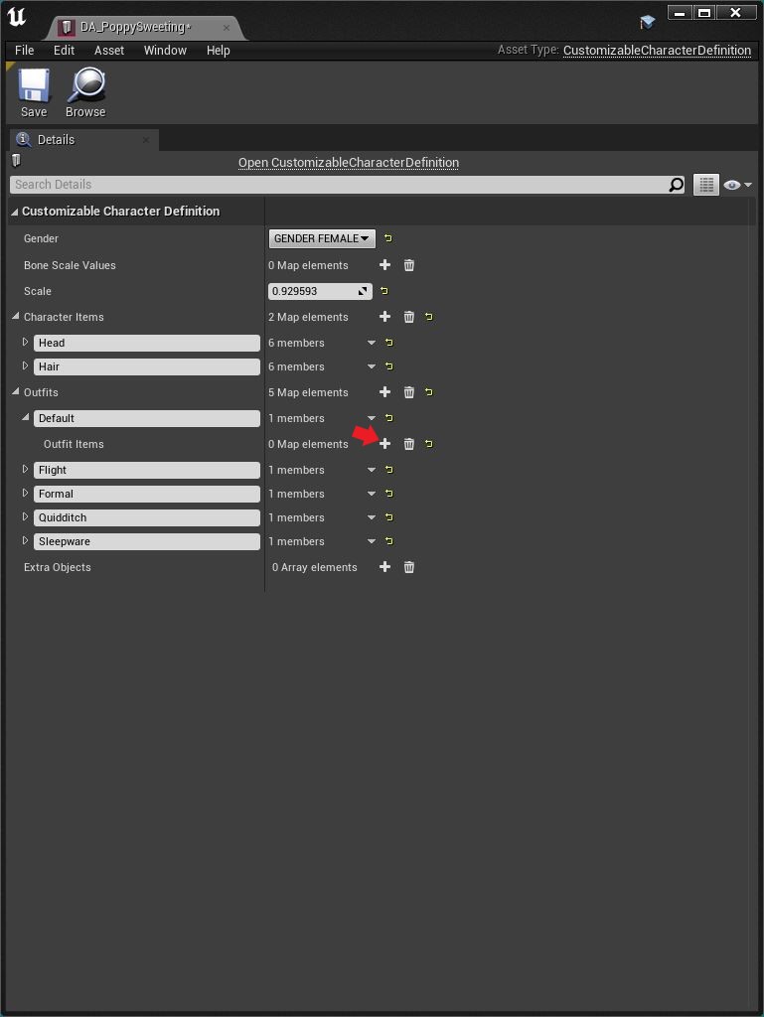Open Flight outfit options dropdown arrow
The image size is (764, 1017).
(x=372, y=470)
